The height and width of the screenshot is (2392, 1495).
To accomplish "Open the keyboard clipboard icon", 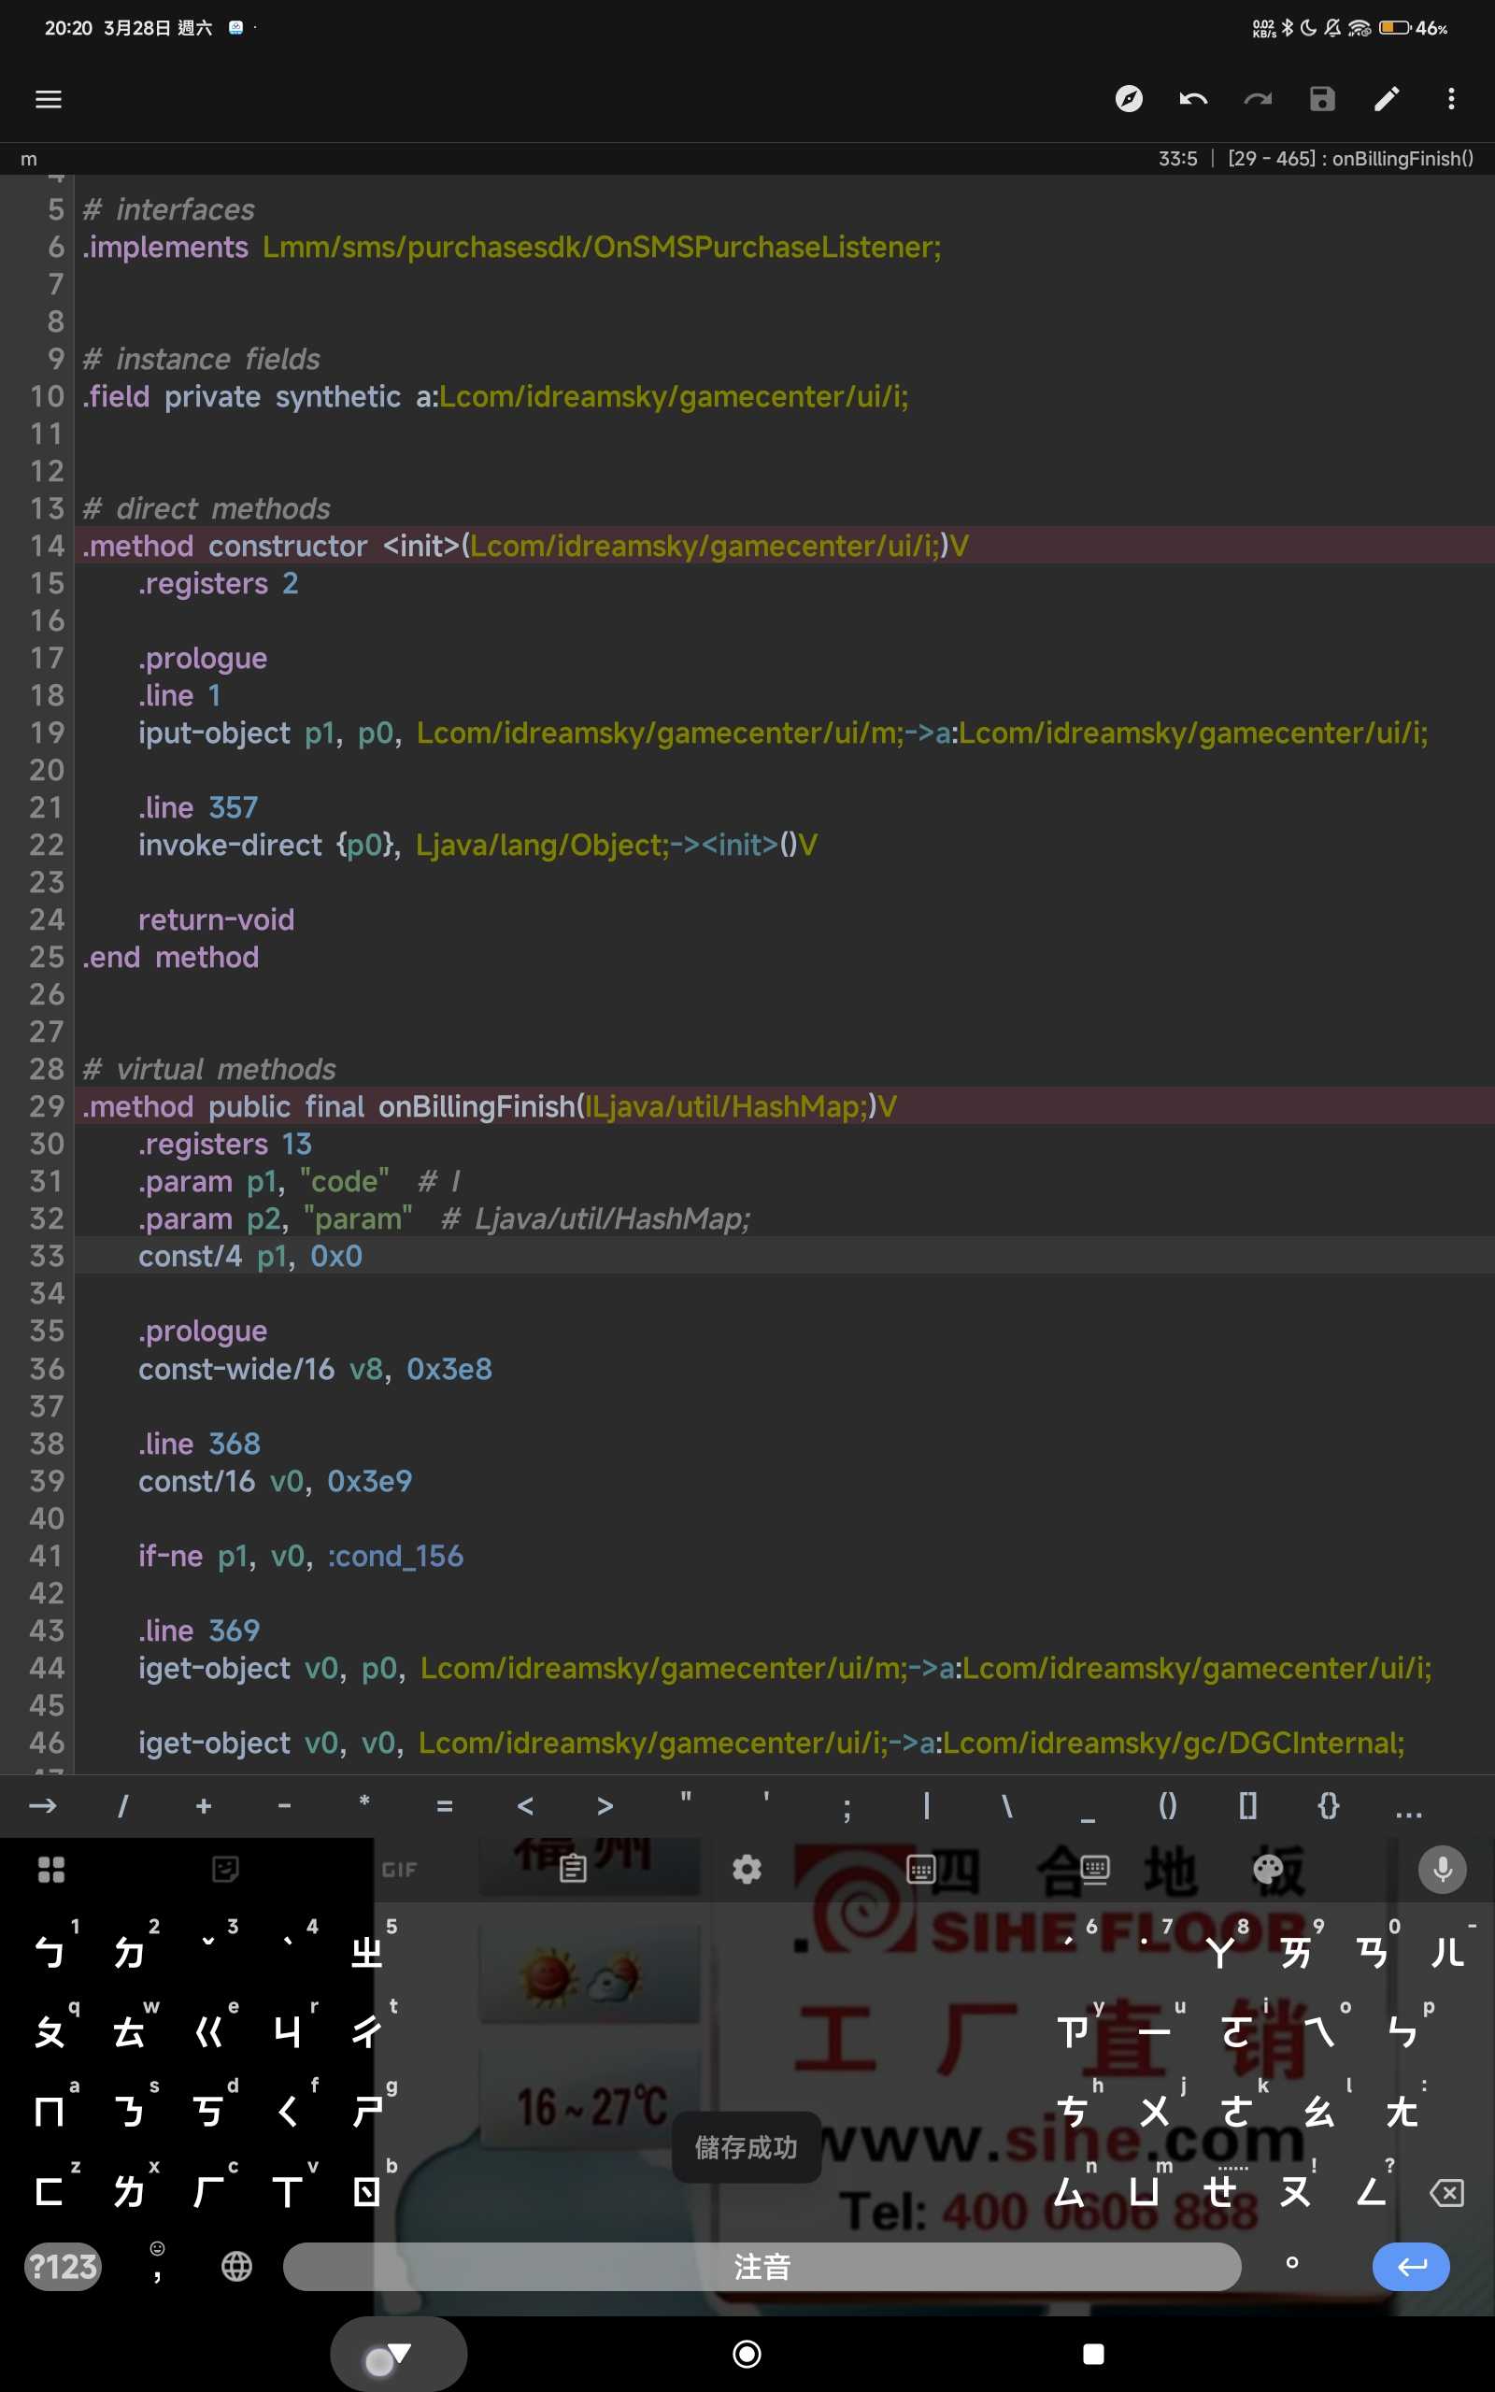I will click(x=573, y=1869).
